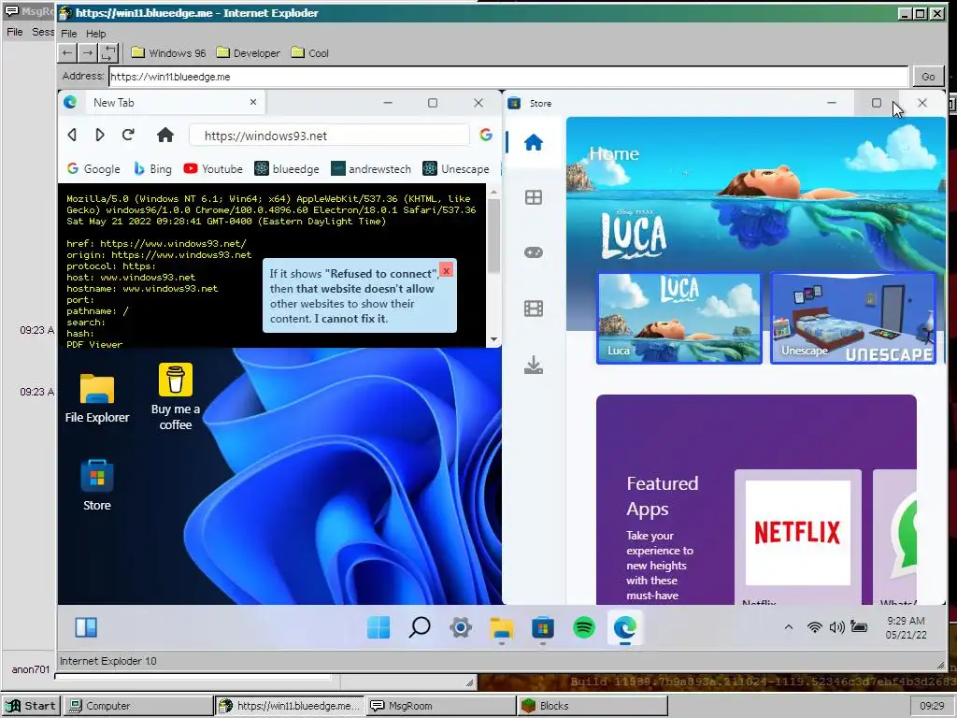Click the battery tray icon
The height and width of the screenshot is (718, 957).
click(x=859, y=627)
